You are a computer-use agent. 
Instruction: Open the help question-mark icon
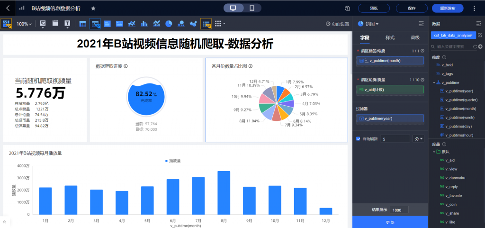coord(347,9)
